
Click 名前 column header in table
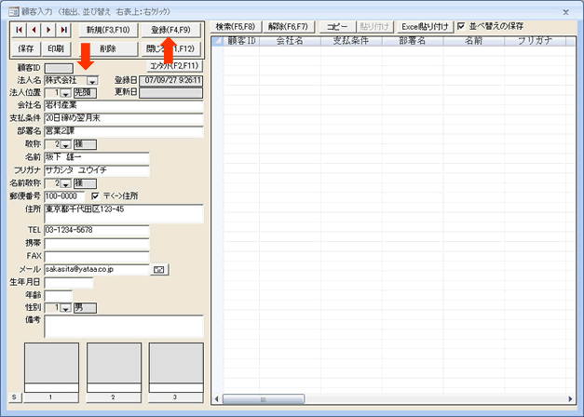point(473,41)
